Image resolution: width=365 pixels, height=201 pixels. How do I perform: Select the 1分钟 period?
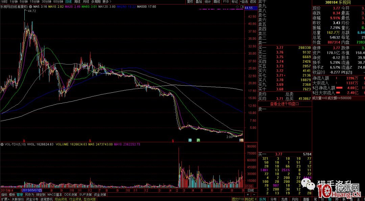(x=14, y=2)
